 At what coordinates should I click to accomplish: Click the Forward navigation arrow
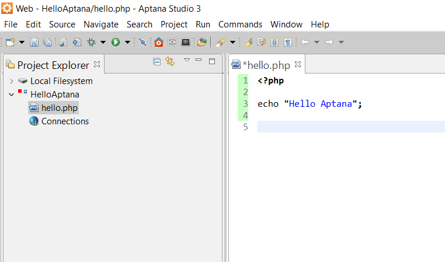pyautogui.click(x=329, y=42)
